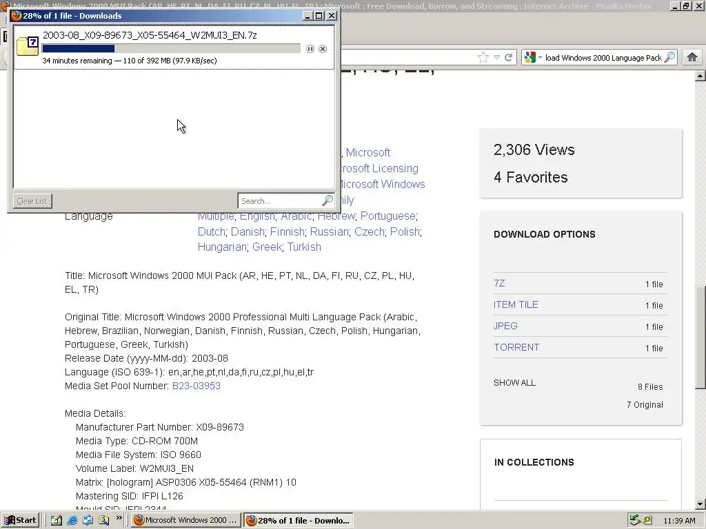Open the JPEG download option
Screen dimensions: 706x529
tap(505, 326)
